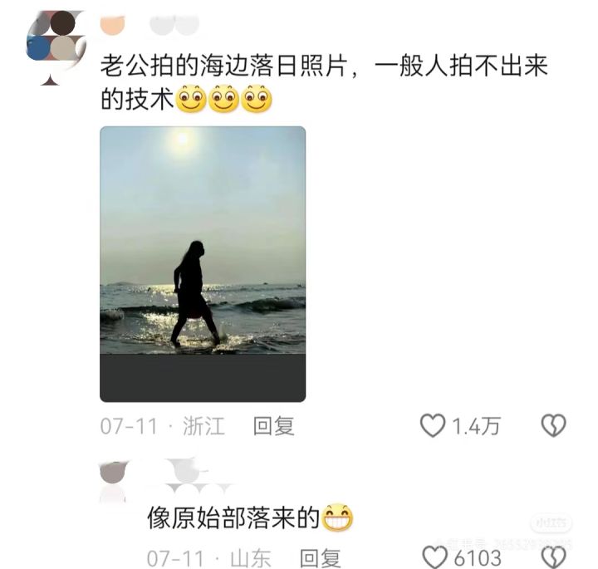Like the 像原始部落来的 reply
598x569 pixels.
[435, 557]
